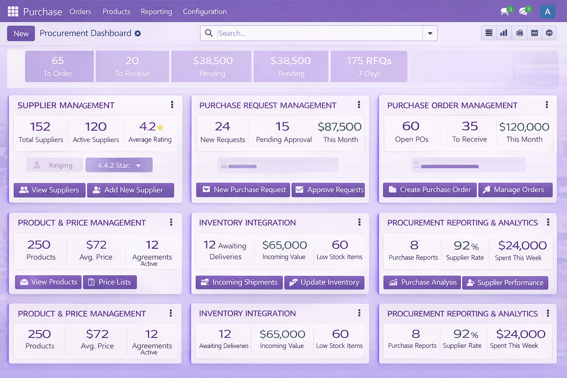The width and height of the screenshot is (567, 378).
Task: Switch to calendar view icon
Action: pos(534,33)
